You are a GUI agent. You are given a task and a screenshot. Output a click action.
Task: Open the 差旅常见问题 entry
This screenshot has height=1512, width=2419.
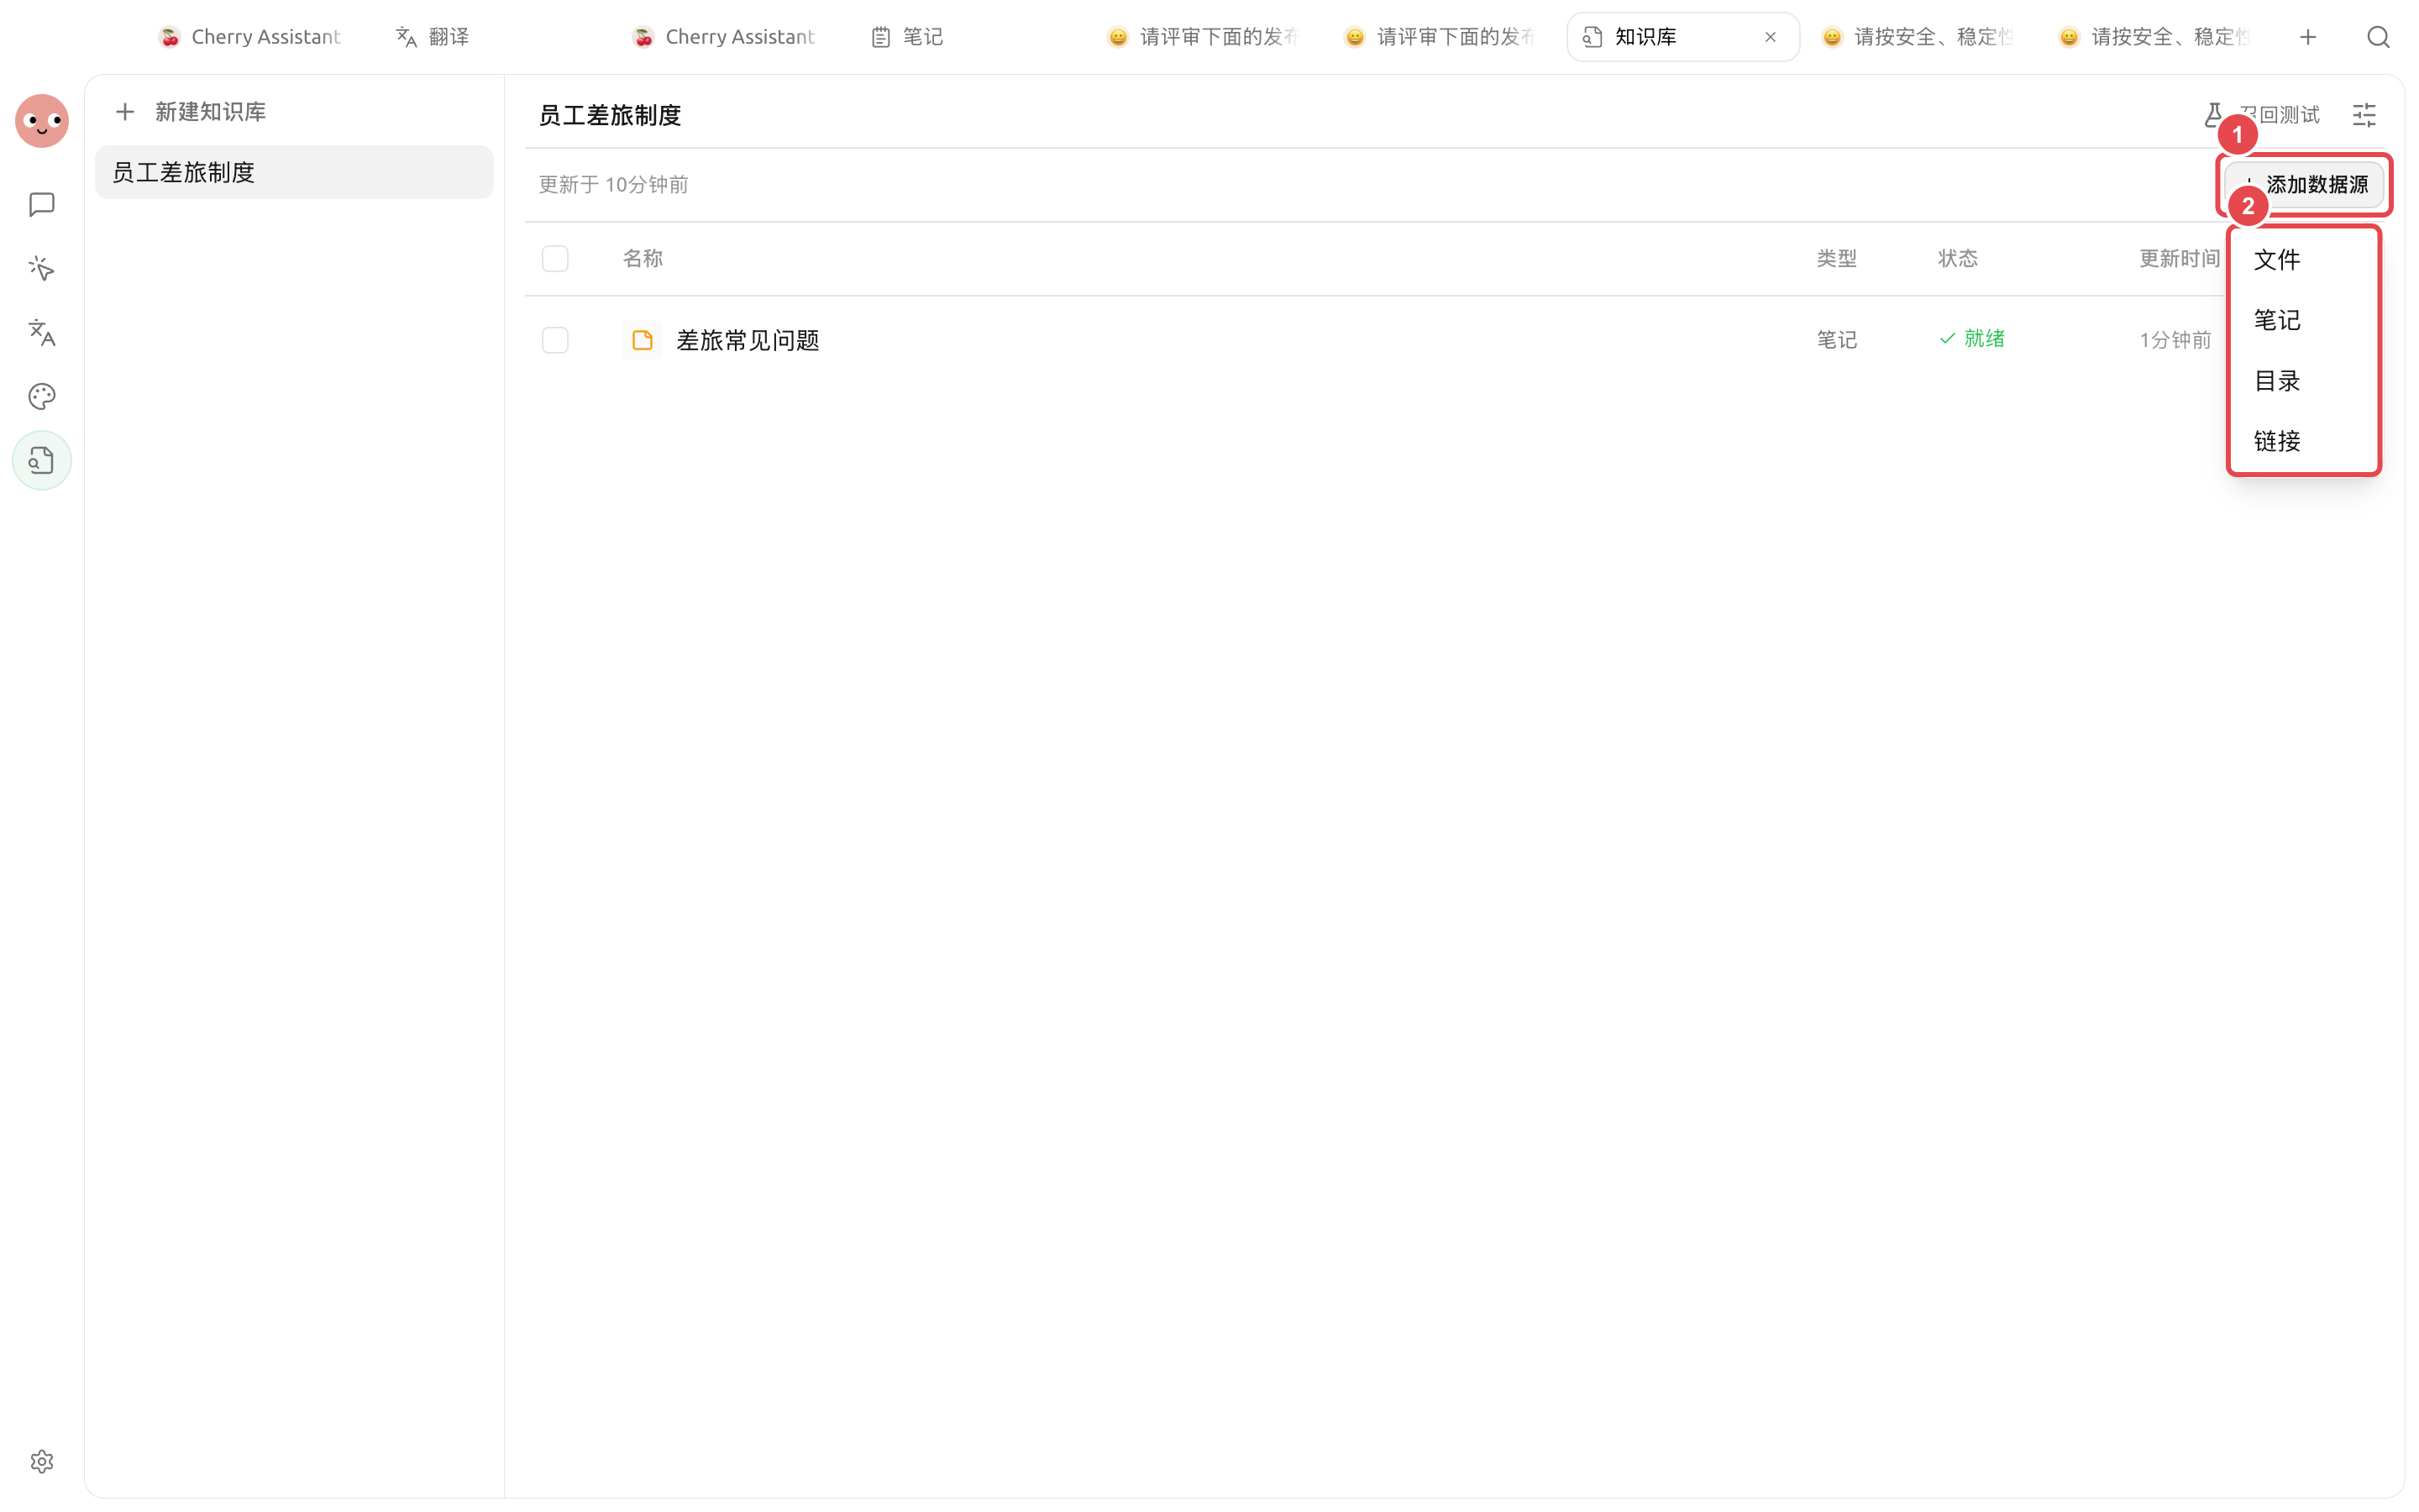pos(748,340)
